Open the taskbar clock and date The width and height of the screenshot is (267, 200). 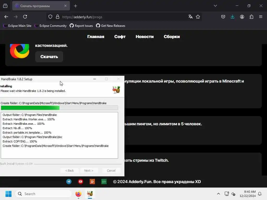click(x=248, y=194)
